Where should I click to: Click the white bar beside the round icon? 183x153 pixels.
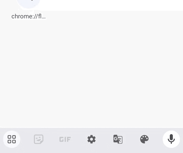pos(112,5)
